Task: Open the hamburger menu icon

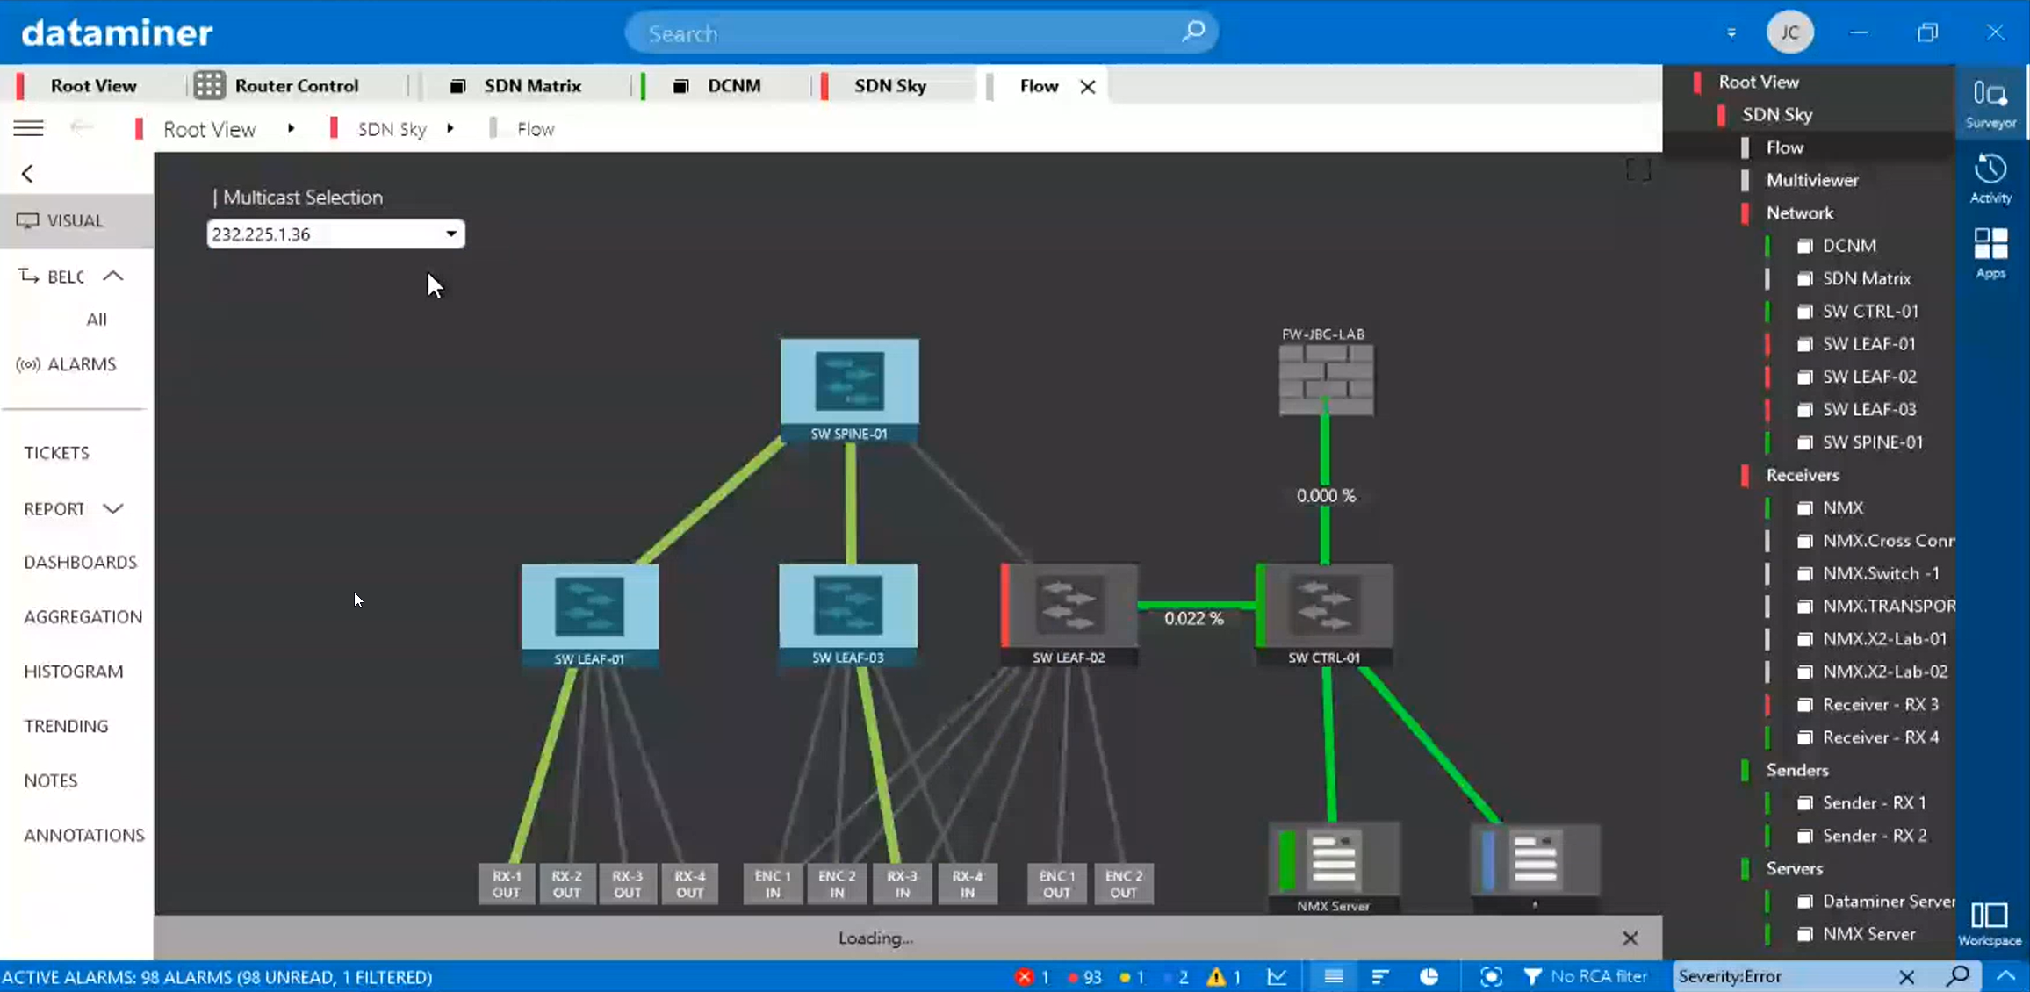Action: pos(28,128)
